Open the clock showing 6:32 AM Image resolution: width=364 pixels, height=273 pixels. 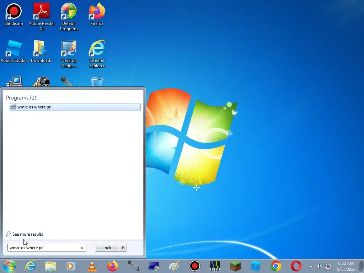[346, 266]
